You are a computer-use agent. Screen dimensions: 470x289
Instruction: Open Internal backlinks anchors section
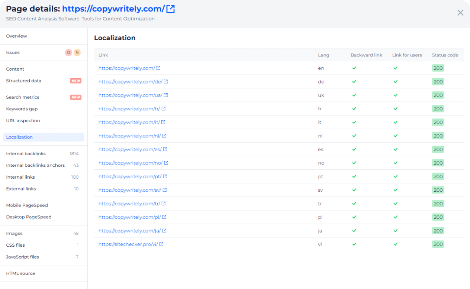coord(35,165)
